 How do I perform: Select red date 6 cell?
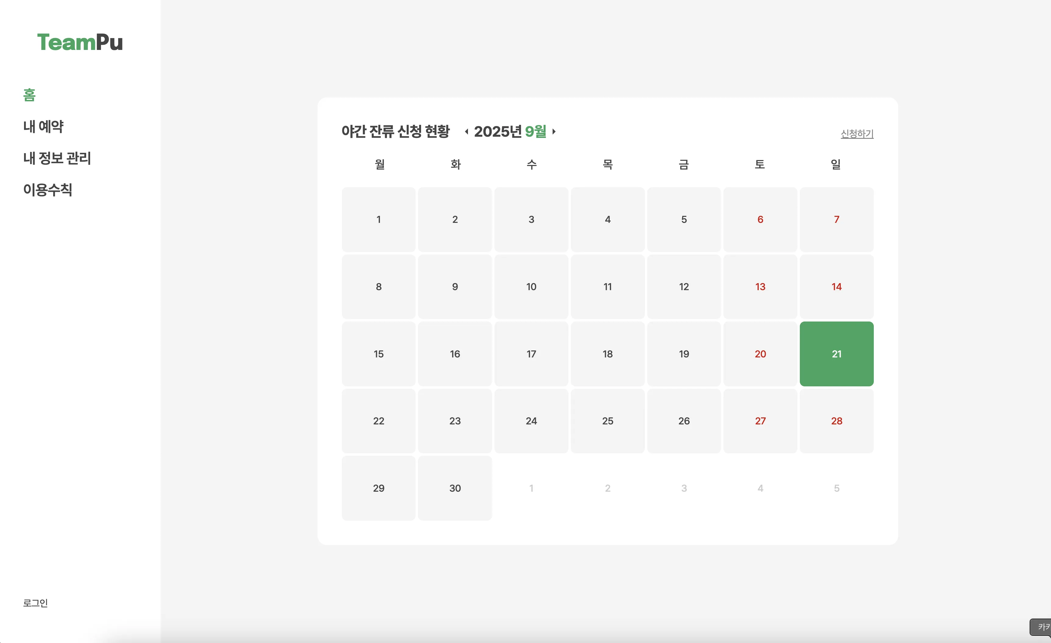pyautogui.click(x=760, y=220)
